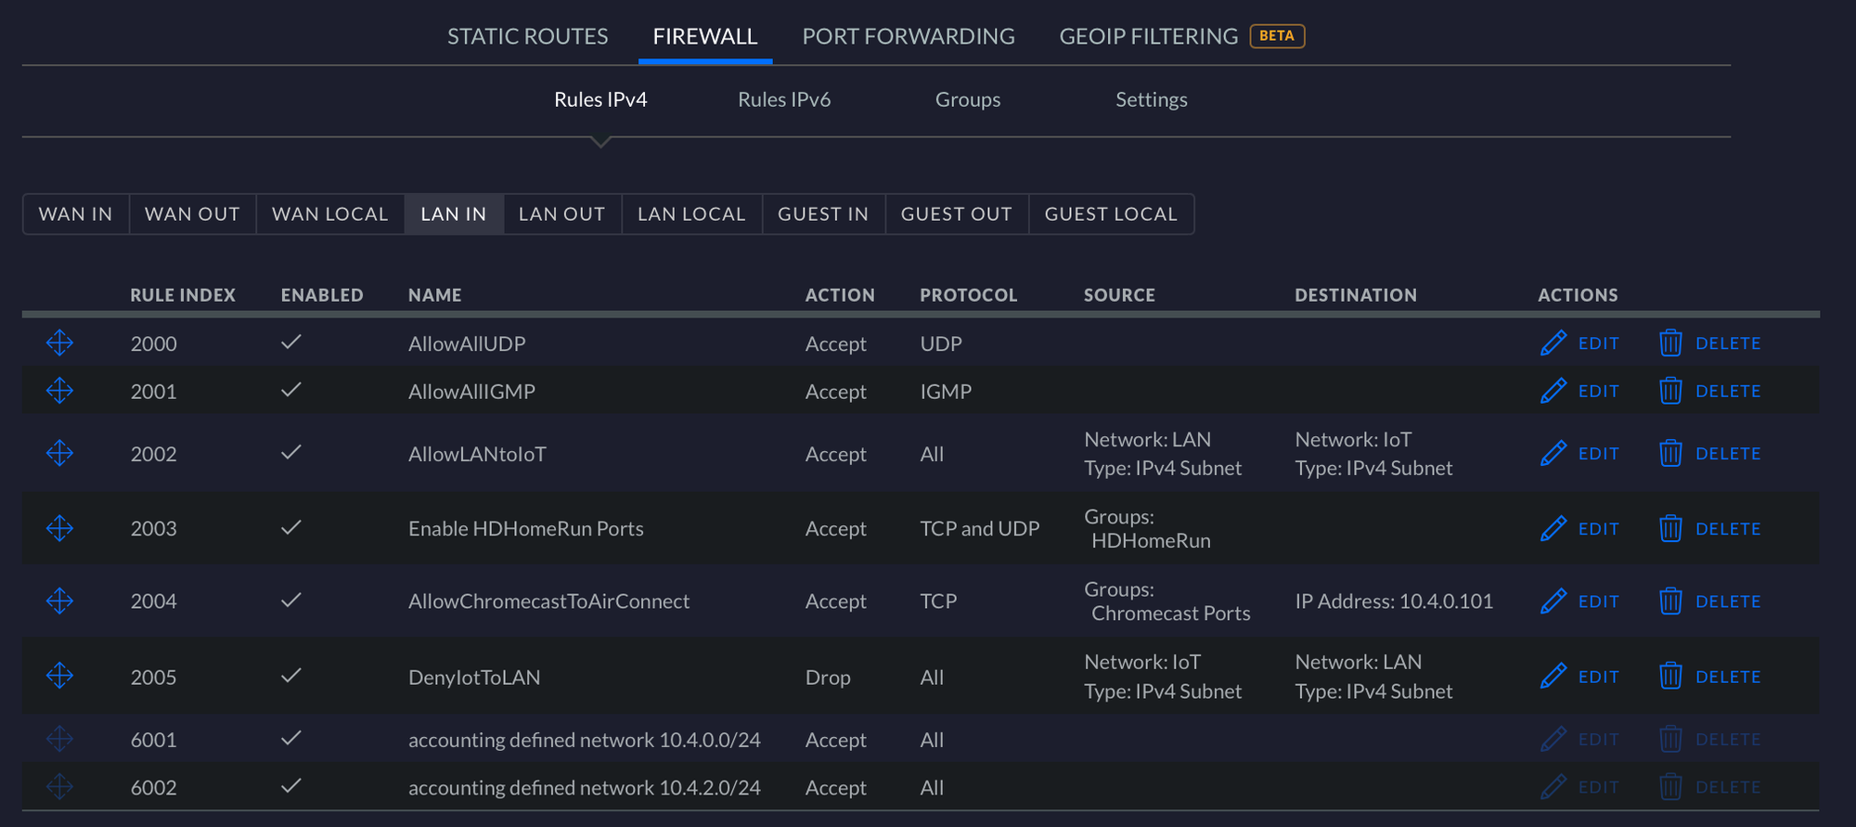Click enabled checkmark on DenyIotToLAN rule

(x=290, y=676)
